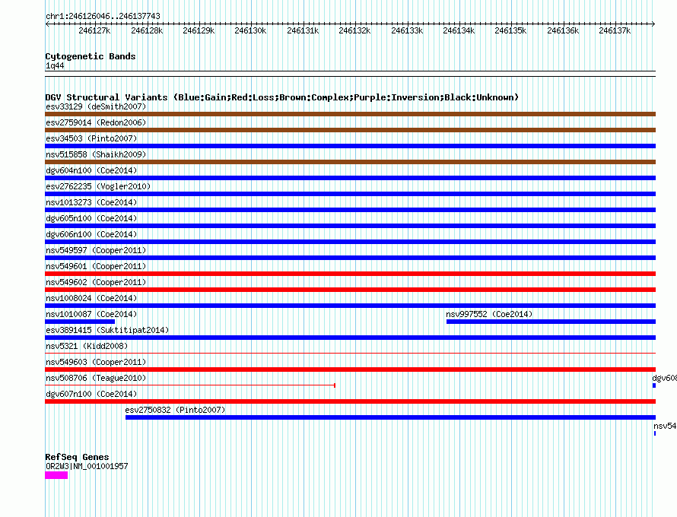677x517 pixels.
Task: Click the nsv5321 (Kidd2008) label
Action: click(87, 346)
